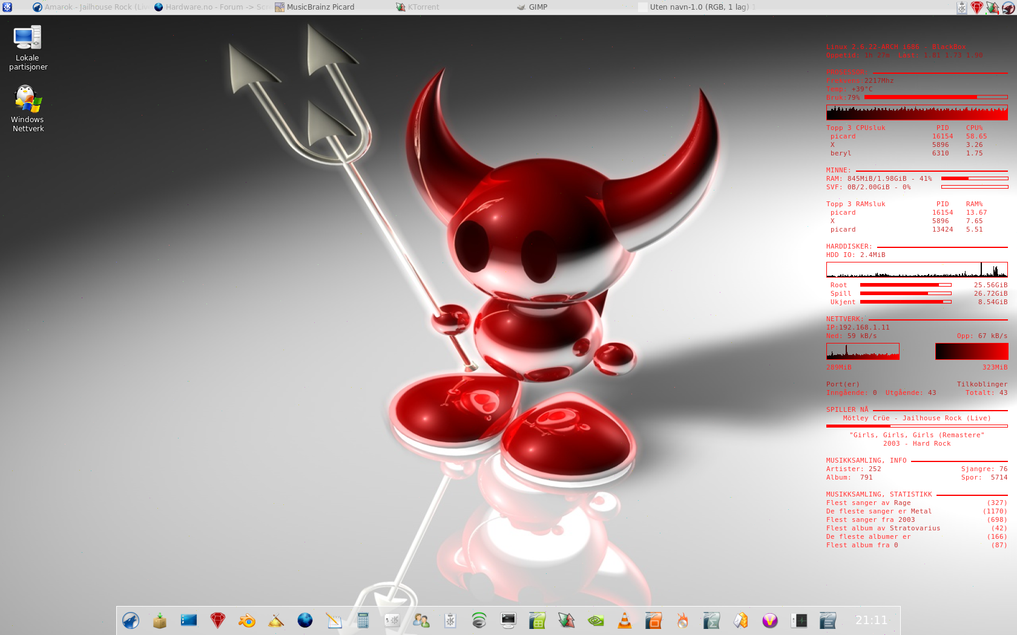The image size is (1017, 635).
Task: Open the envelope mail client dock icon
Action: tap(741, 620)
